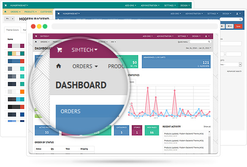Click the plus icon button beside Save
The image size is (247, 167).
[222, 26]
